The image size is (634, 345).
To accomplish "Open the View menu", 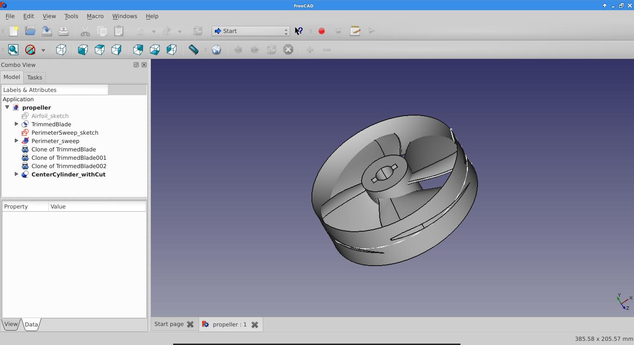I will (x=49, y=16).
